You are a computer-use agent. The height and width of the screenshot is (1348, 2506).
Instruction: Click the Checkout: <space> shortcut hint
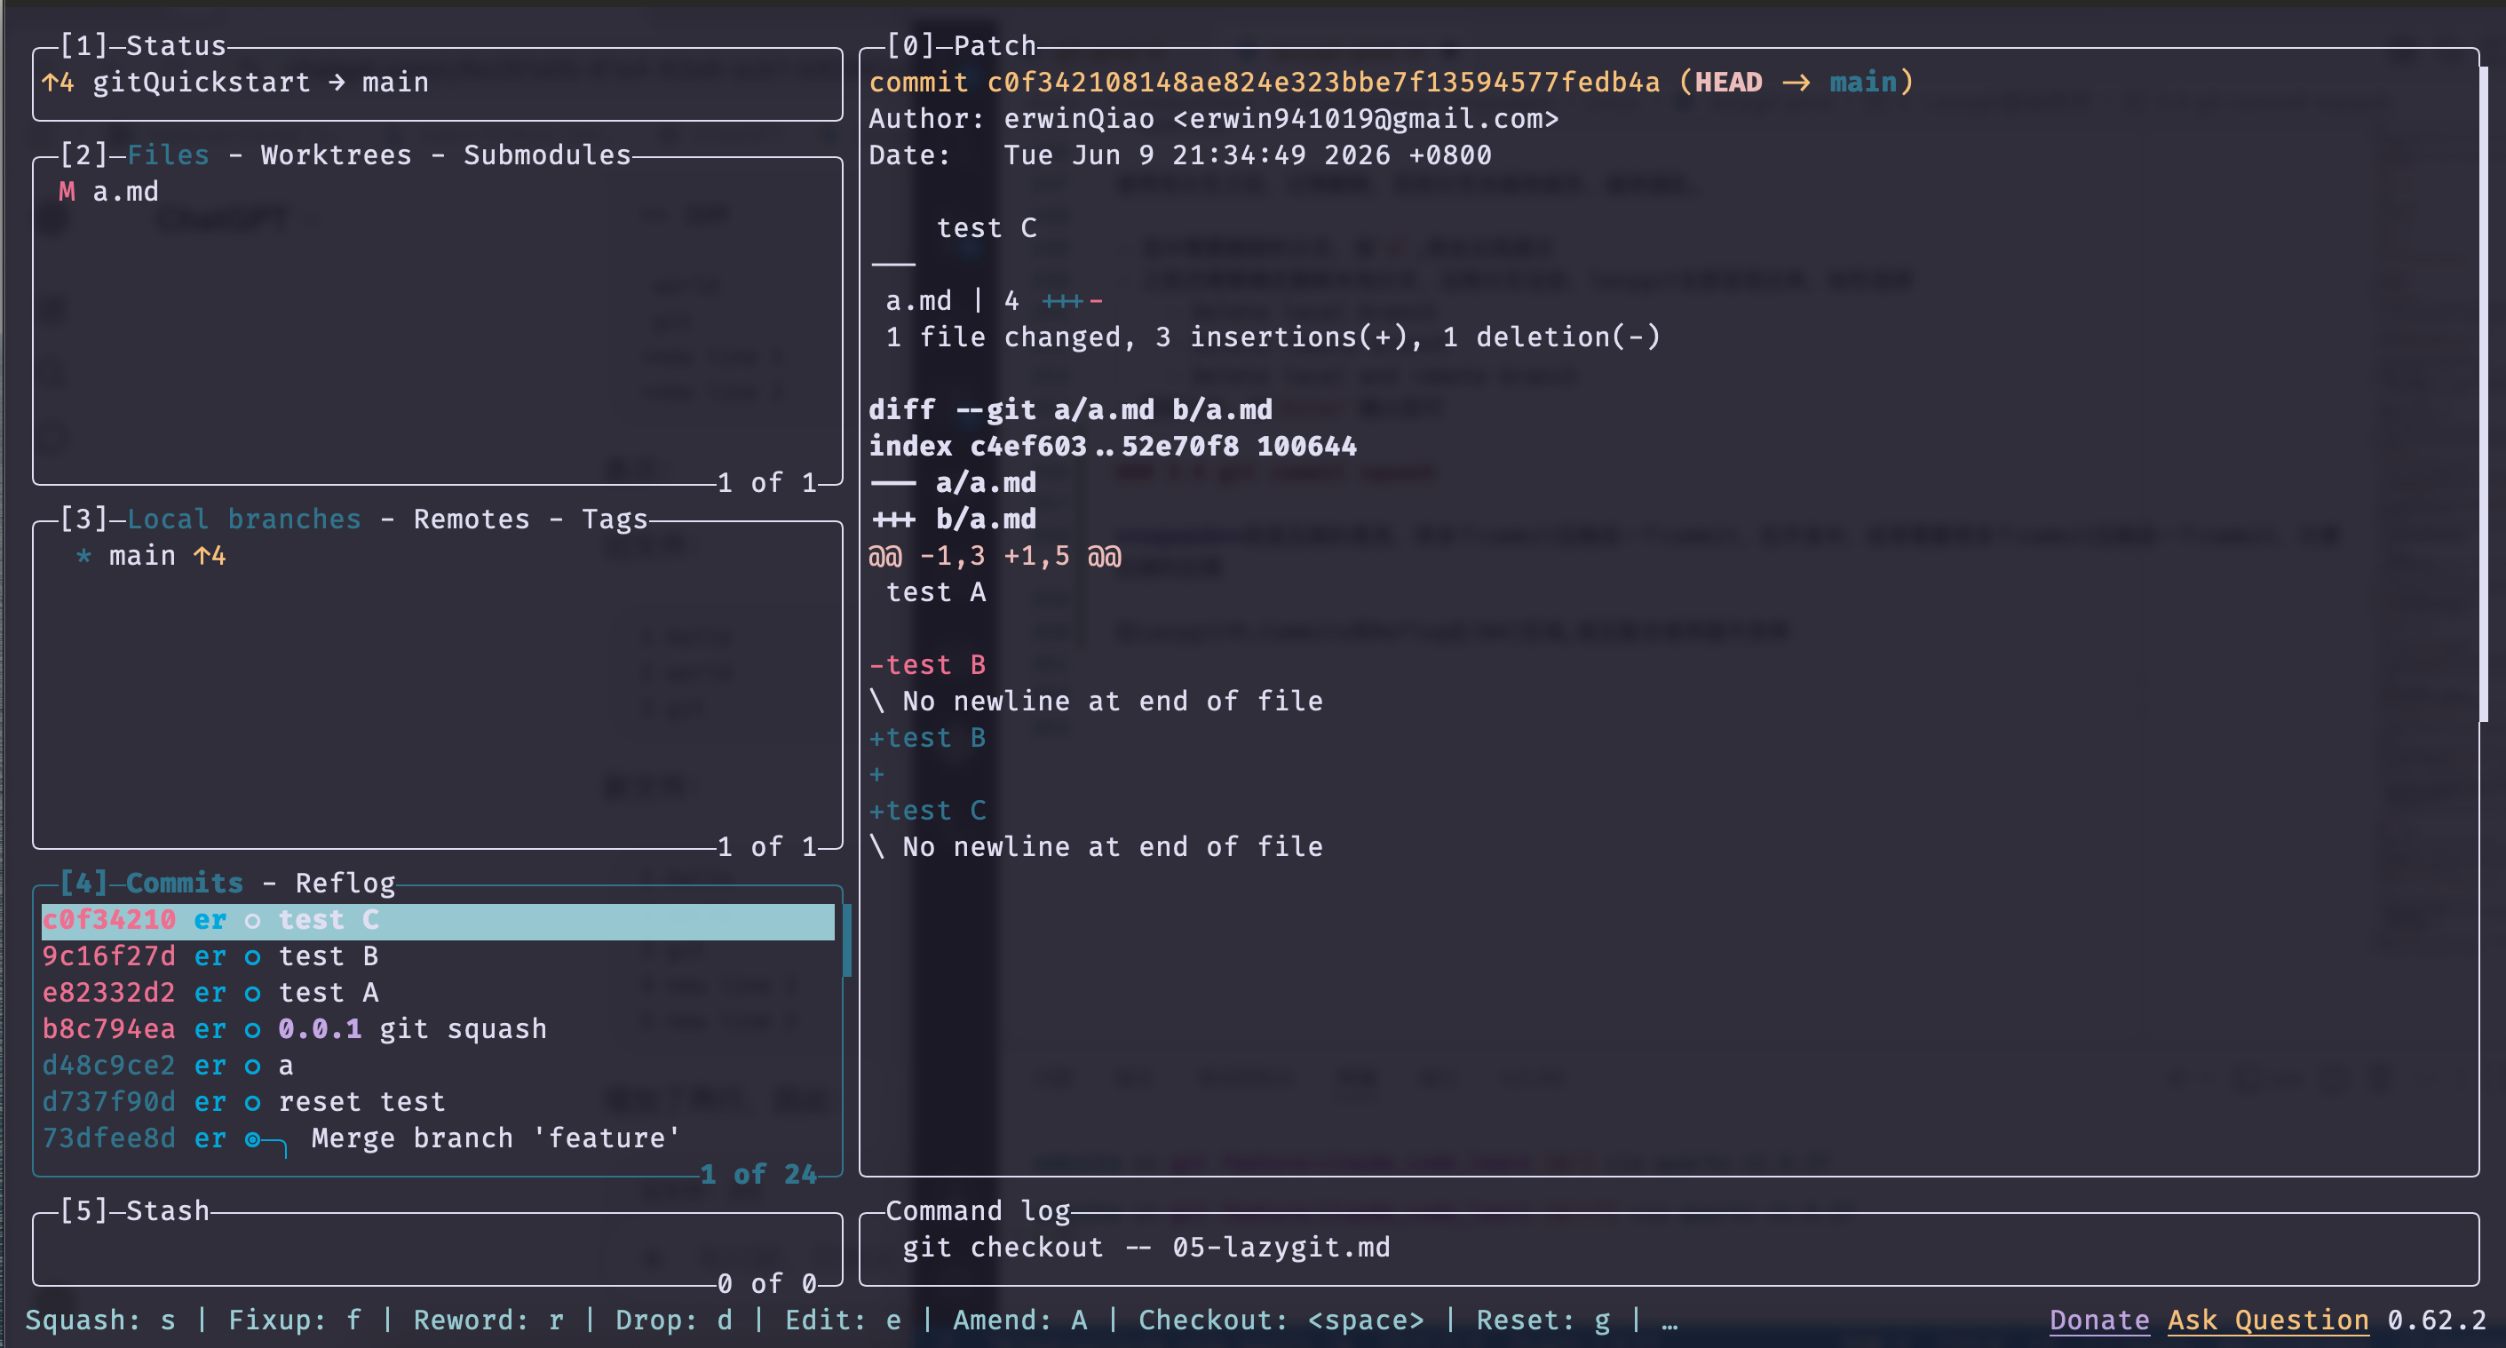[x=1281, y=1320]
